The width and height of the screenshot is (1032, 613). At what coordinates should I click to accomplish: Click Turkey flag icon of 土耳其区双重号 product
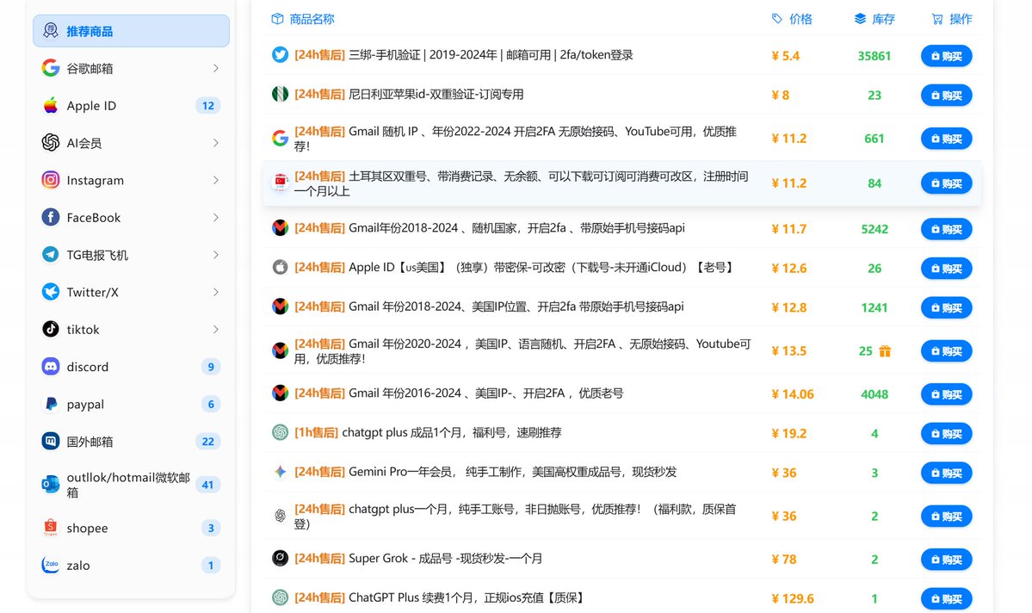pyautogui.click(x=281, y=183)
